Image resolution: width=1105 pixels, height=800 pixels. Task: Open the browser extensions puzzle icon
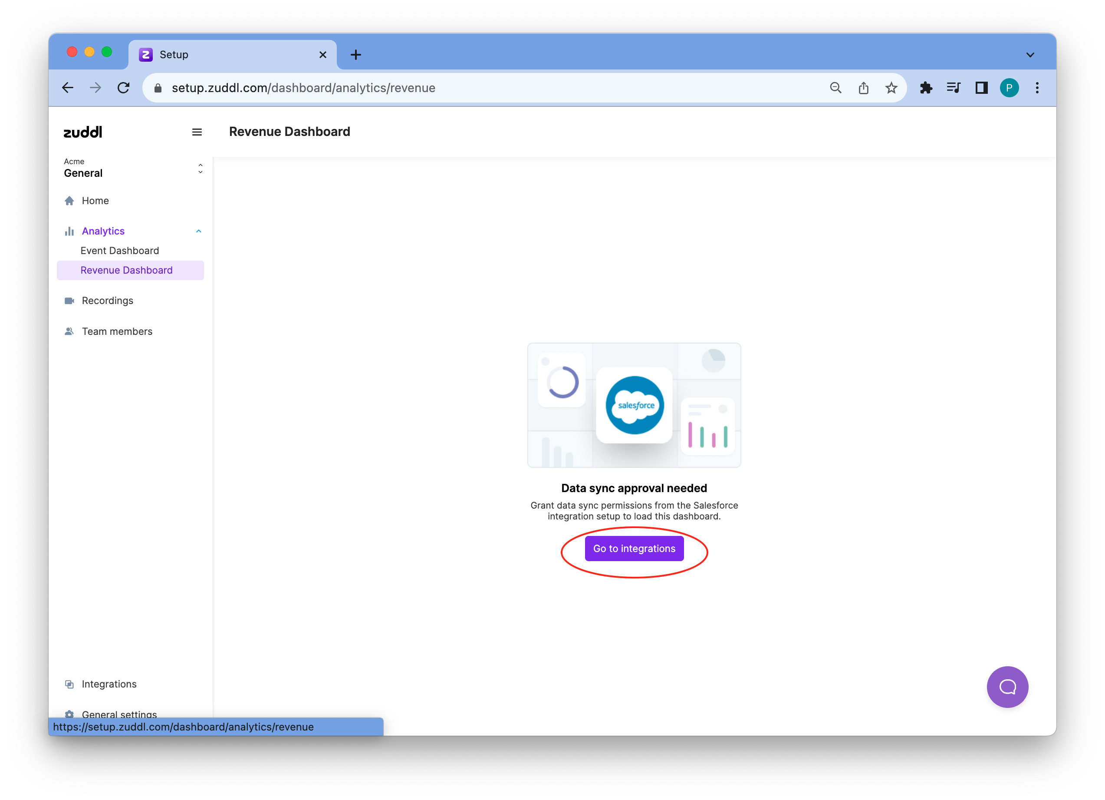point(925,88)
